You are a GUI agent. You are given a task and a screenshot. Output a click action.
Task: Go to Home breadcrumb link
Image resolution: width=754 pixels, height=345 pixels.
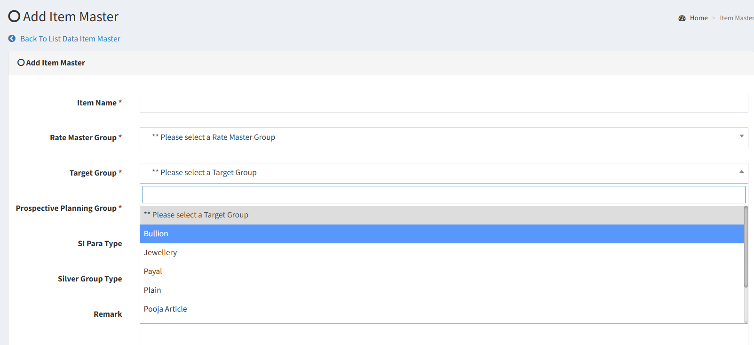[698, 18]
